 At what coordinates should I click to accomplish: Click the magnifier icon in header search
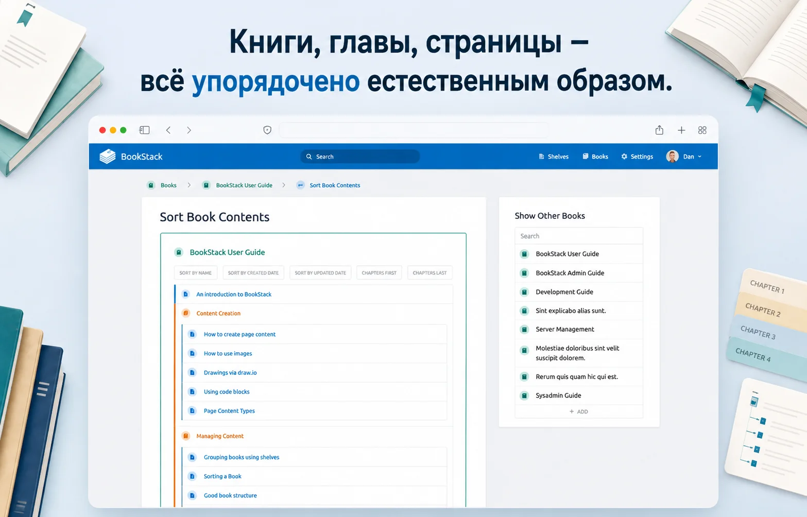(309, 157)
